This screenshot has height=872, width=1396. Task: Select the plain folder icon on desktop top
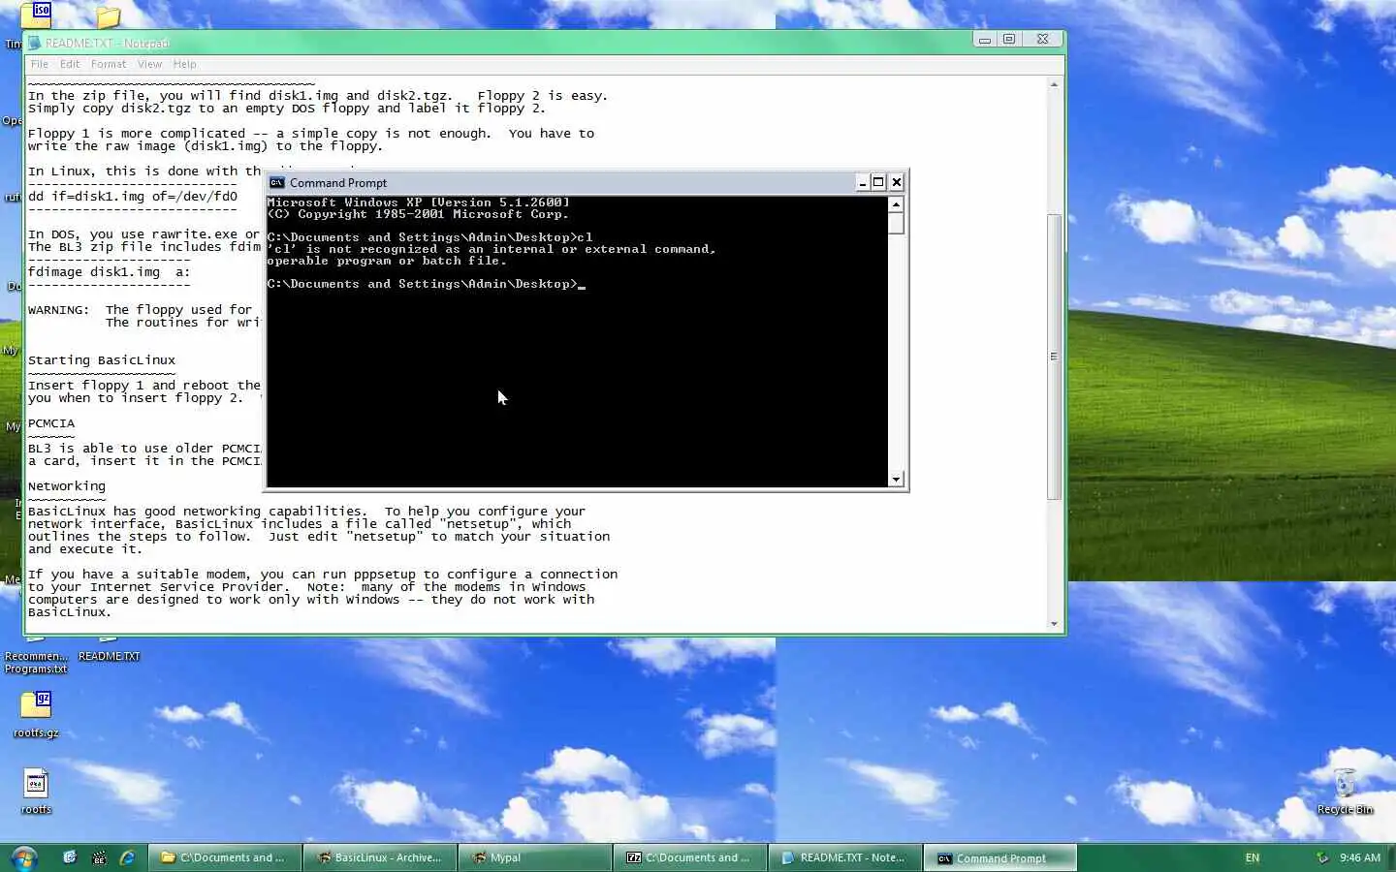[x=108, y=16]
